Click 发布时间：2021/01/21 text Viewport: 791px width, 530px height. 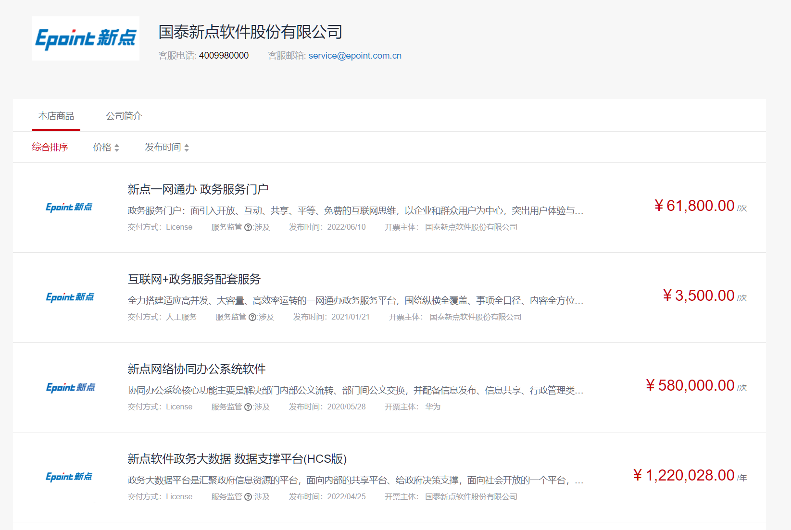331,317
